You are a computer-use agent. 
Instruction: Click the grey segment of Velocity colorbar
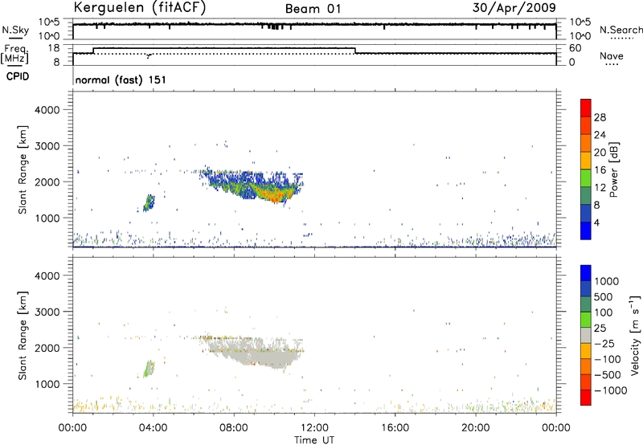tap(586, 336)
